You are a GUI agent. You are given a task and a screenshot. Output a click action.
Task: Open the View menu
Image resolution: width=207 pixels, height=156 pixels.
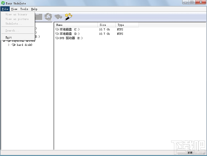[14, 9]
